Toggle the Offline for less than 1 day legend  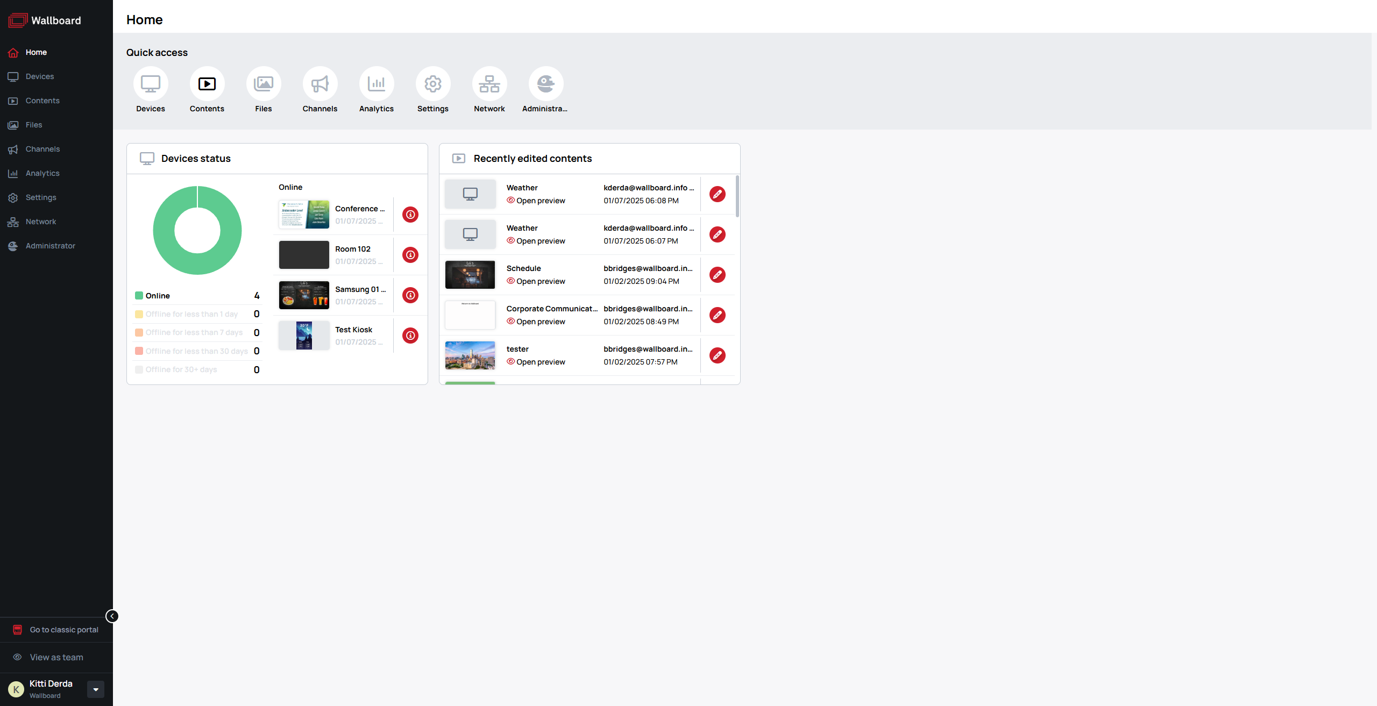[191, 314]
